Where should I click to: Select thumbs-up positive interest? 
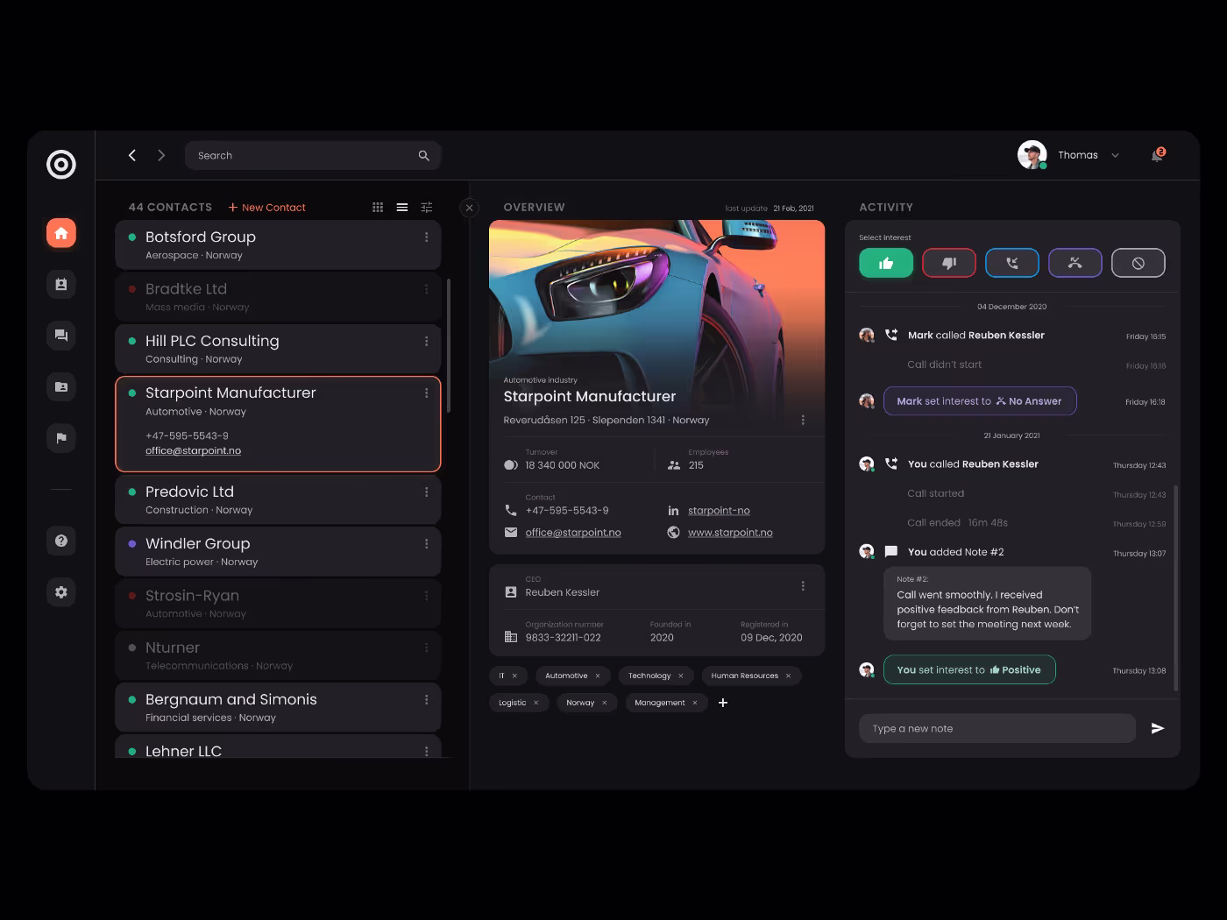pos(885,263)
